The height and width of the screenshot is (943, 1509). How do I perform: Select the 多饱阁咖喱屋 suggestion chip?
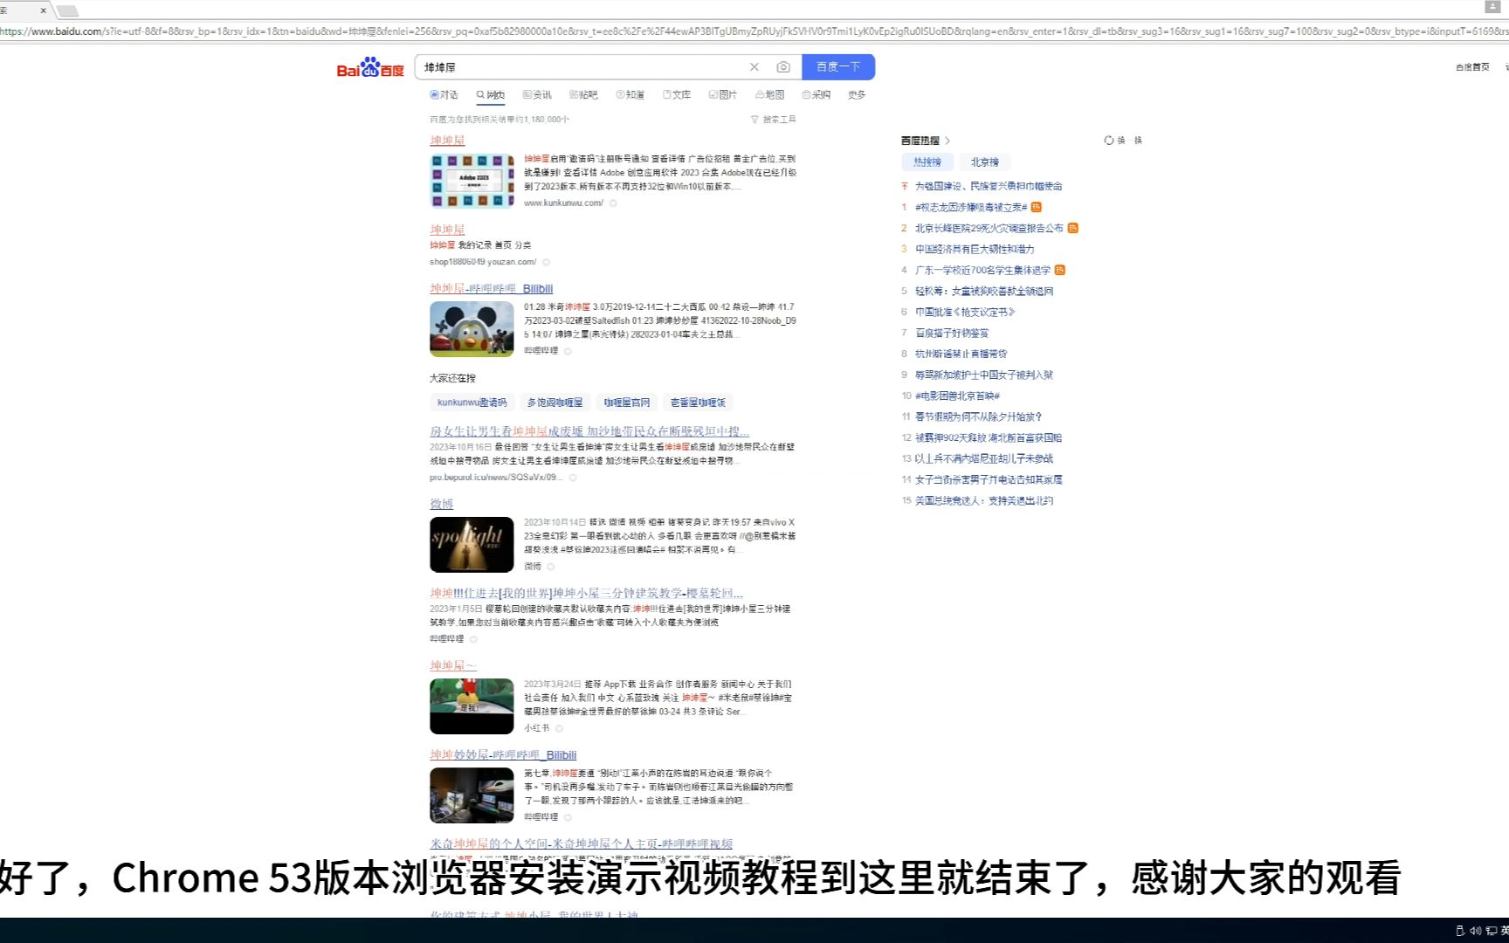(x=555, y=403)
